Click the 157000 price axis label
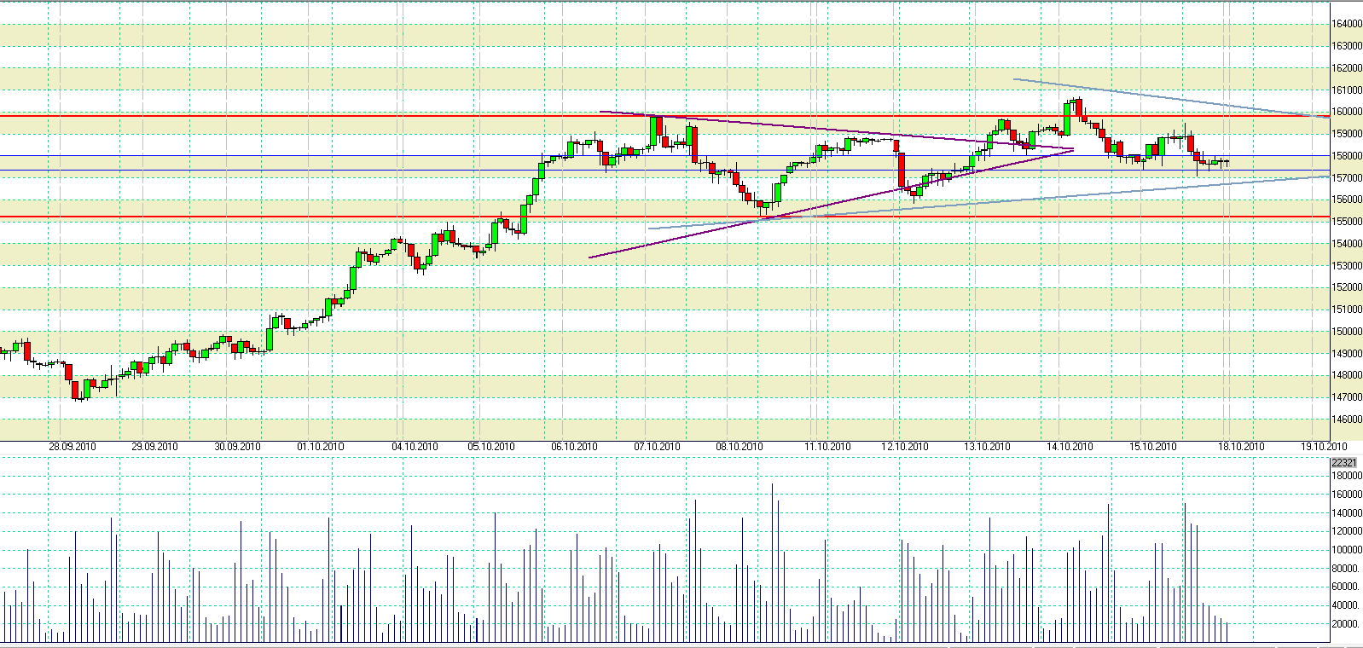1363x648 pixels. coord(1347,178)
